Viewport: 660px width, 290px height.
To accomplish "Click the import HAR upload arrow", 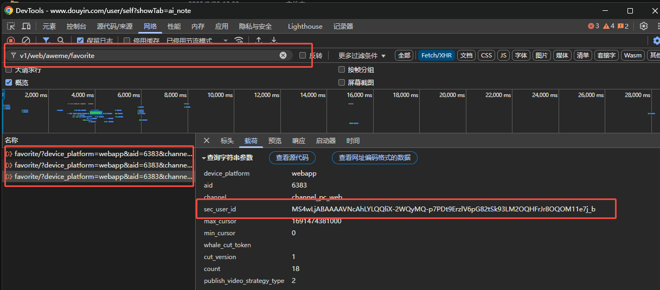I will [259, 41].
